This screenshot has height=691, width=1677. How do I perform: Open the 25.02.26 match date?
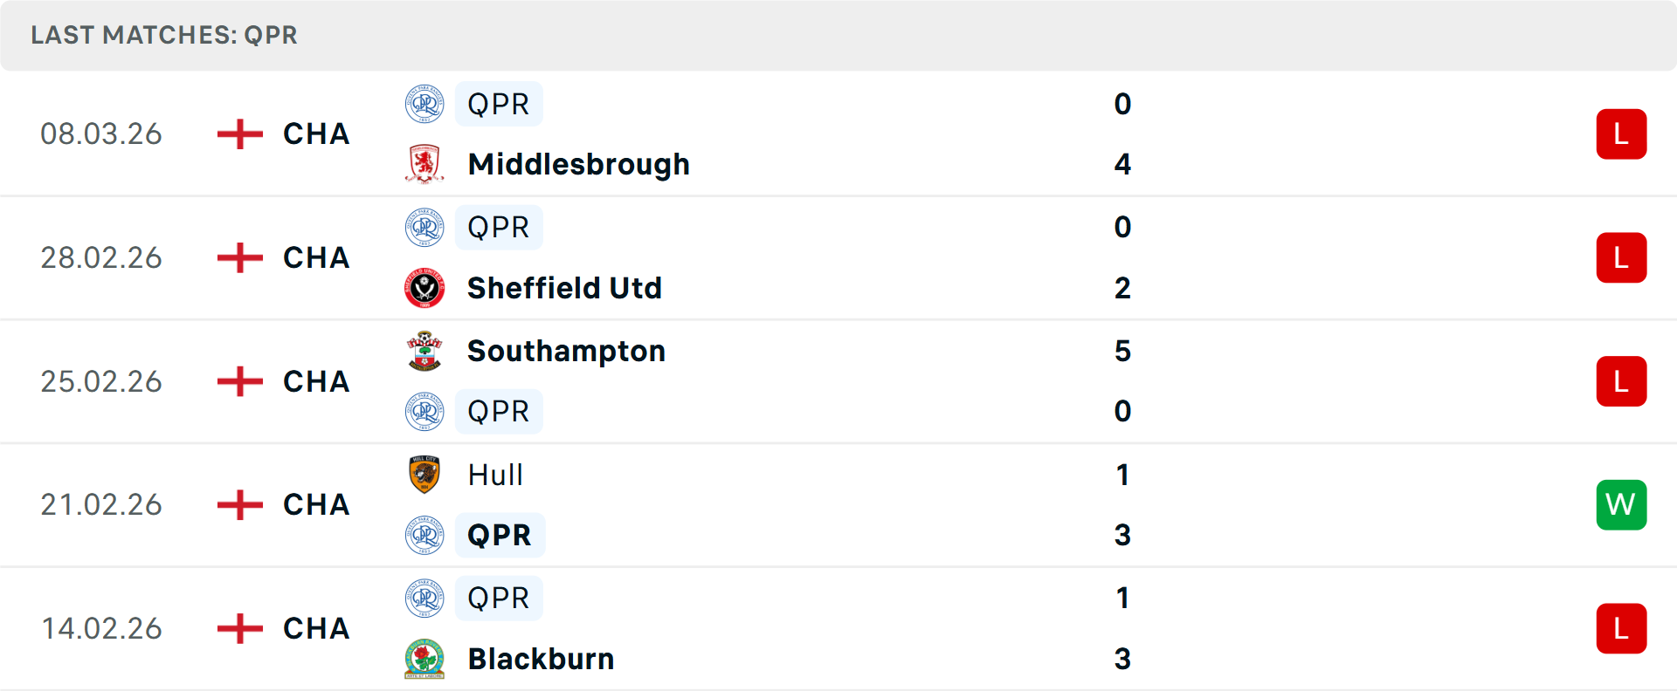[101, 381]
